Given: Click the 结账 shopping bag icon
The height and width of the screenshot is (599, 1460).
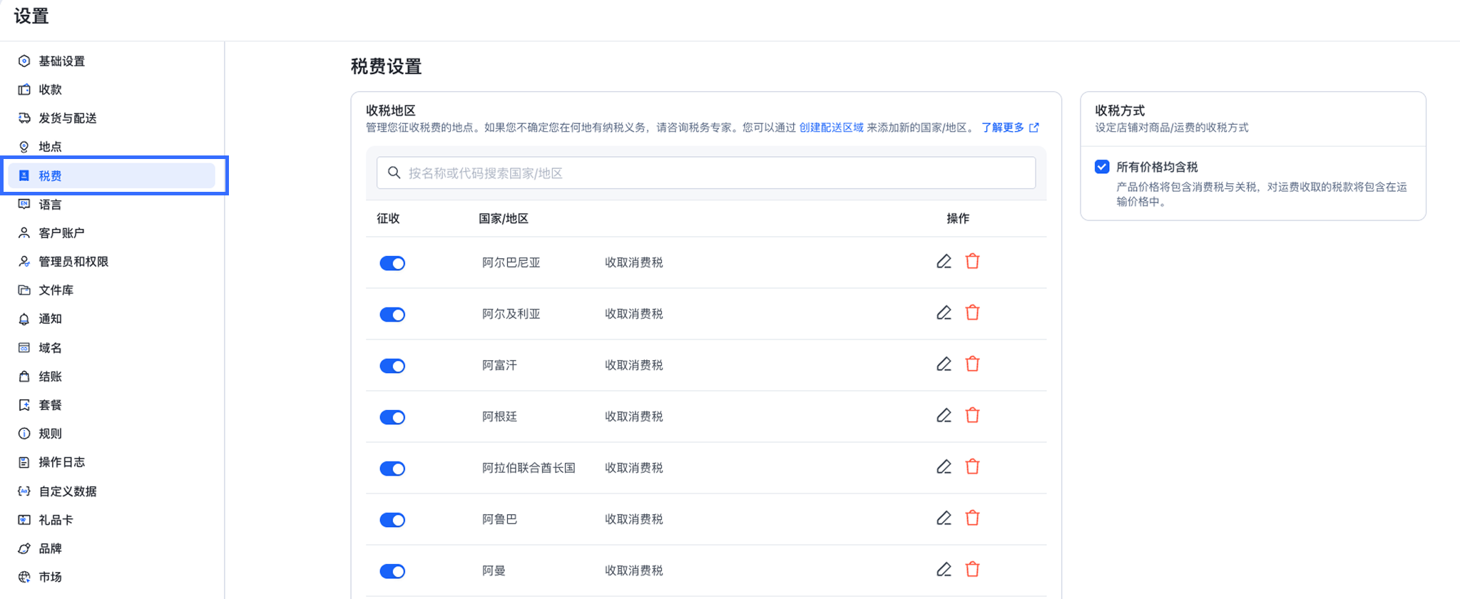Looking at the screenshot, I should (x=24, y=376).
